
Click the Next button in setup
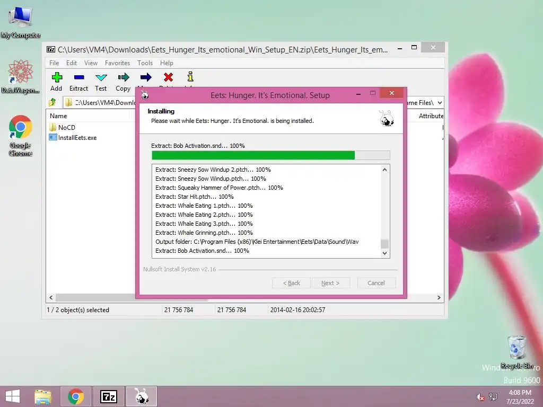[330, 283]
